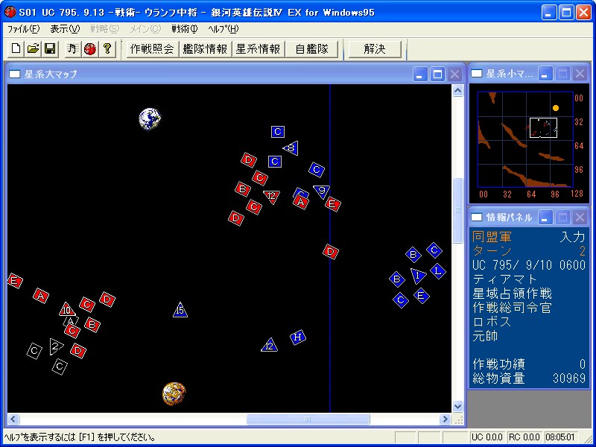This screenshot has width=596, height=447.
Task: Click the horizontal scrollbar thumb
Action: pos(308,419)
